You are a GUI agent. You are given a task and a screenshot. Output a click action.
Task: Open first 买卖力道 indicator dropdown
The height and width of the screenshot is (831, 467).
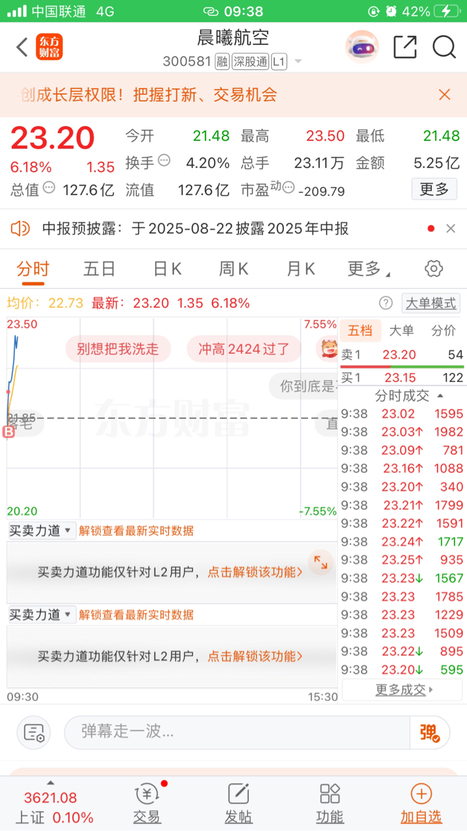point(42,530)
